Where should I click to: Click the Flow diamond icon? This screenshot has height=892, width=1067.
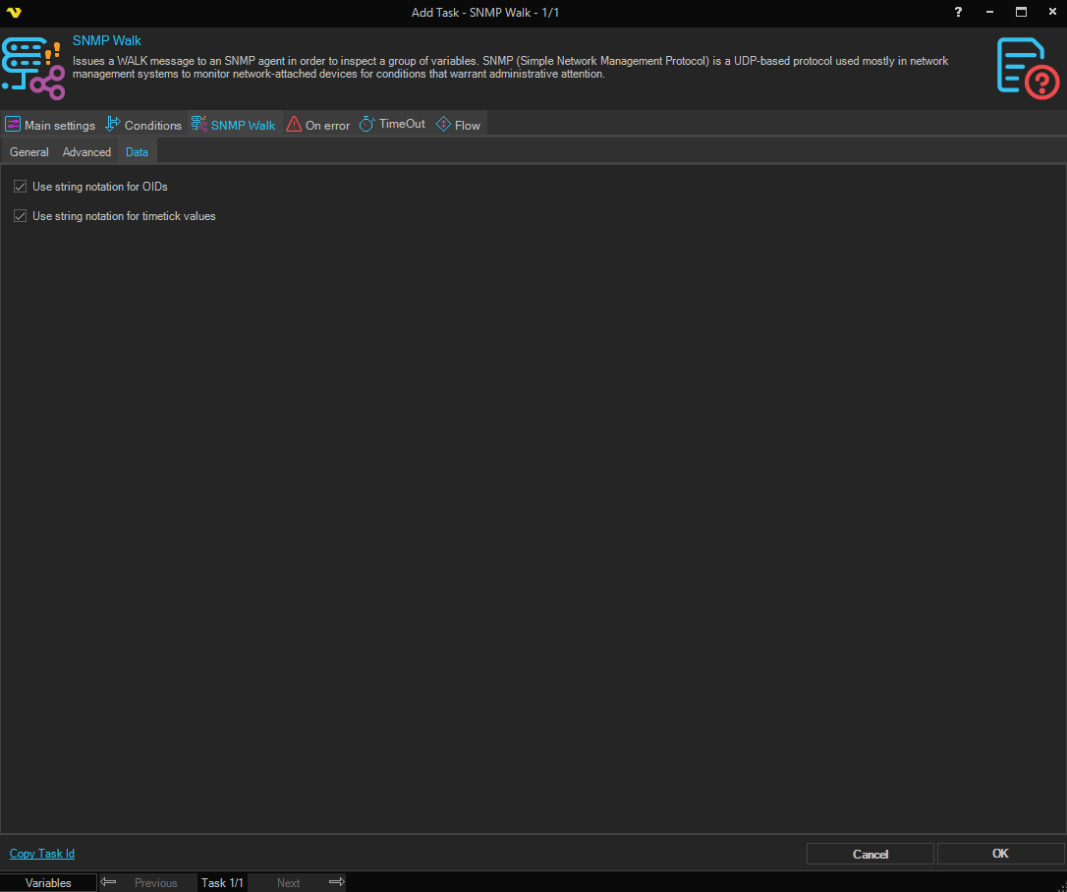pos(443,125)
